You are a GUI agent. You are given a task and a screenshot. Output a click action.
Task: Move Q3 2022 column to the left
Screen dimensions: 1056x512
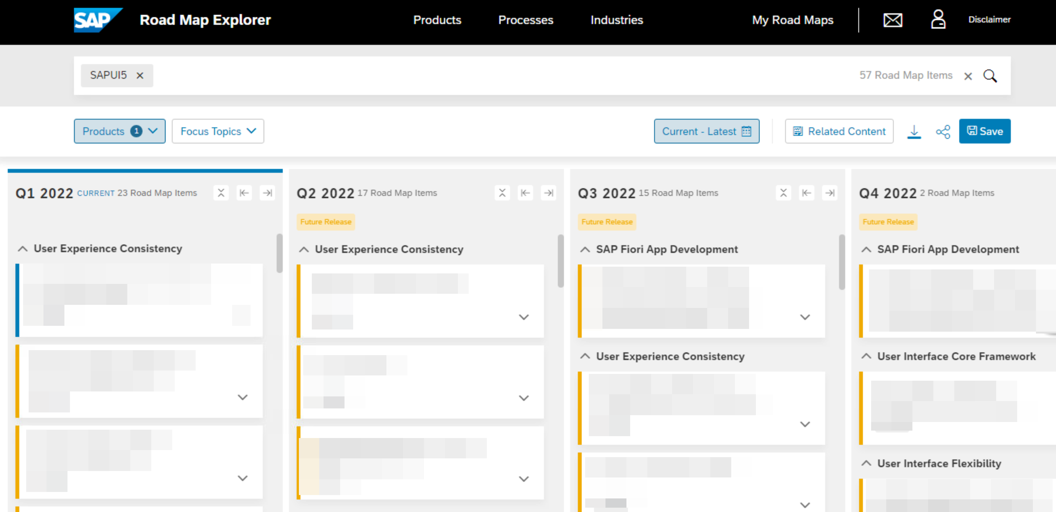point(806,193)
